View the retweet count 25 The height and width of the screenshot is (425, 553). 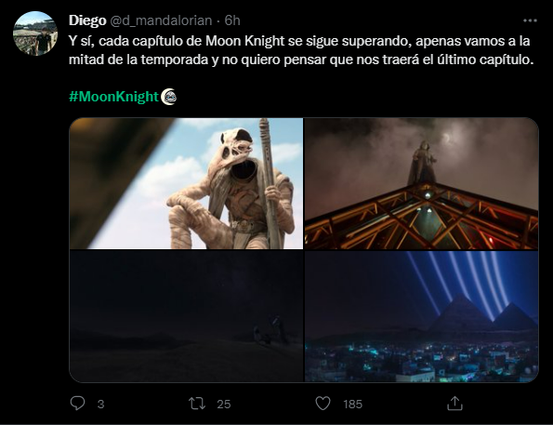(224, 405)
